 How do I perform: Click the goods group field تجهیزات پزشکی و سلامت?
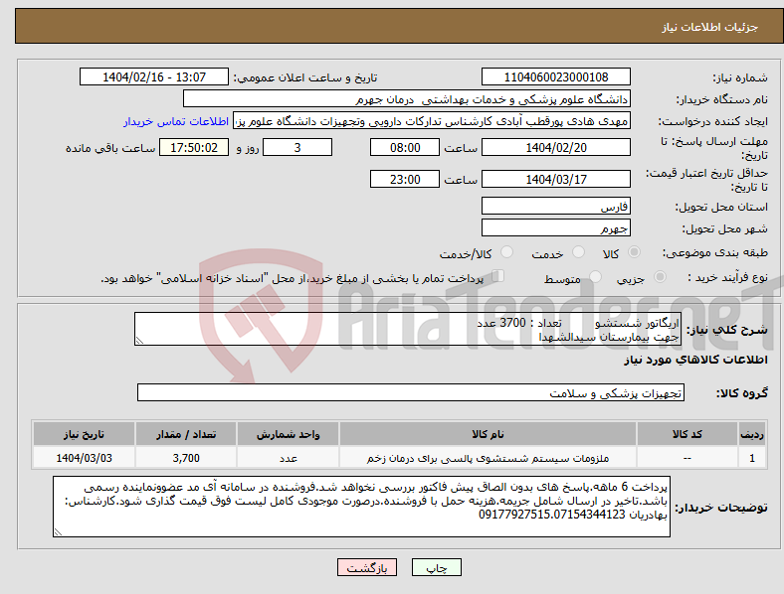[411, 392]
